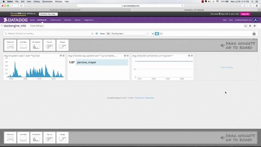Star the stackengine_info dashboard
Viewport: 261px width, 147px height.
point(2,26)
